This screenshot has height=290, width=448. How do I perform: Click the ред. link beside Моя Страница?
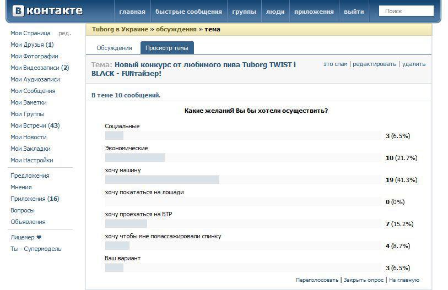click(x=64, y=33)
